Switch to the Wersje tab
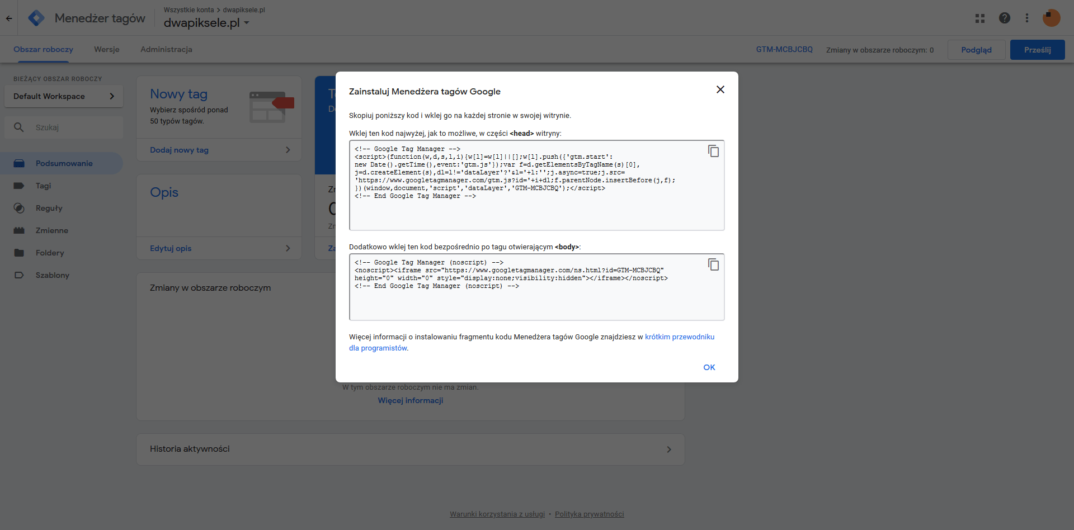The width and height of the screenshot is (1074, 530). [106, 49]
